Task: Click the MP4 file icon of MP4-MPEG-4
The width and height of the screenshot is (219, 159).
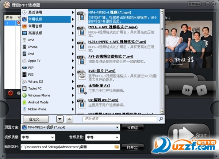Action: click(x=81, y=16)
